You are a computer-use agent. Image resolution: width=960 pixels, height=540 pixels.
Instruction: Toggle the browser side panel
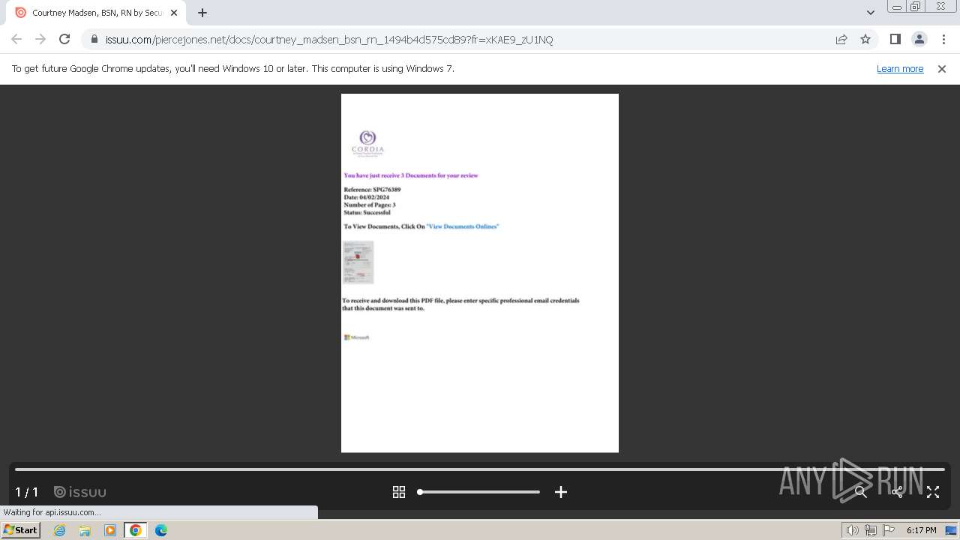[895, 40]
